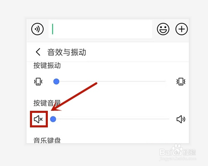Viewport: 208px width, 166px height.
Task: Click the far right end of the volume slider
Action: (168, 119)
